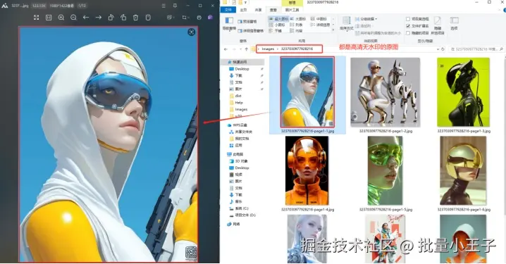Switch to the 图片工具 Picture Tools tab
Image resolution: width=506 pixels, height=264 pixels.
coord(292,10)
